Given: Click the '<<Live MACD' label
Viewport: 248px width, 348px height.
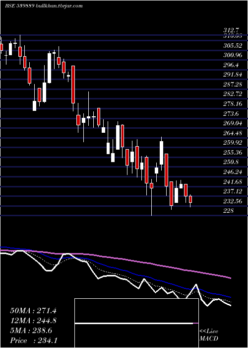Looking at the screenshot, I should [x=209, y=335].
